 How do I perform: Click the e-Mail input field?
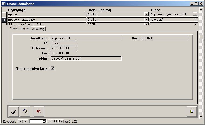(86, 58)
